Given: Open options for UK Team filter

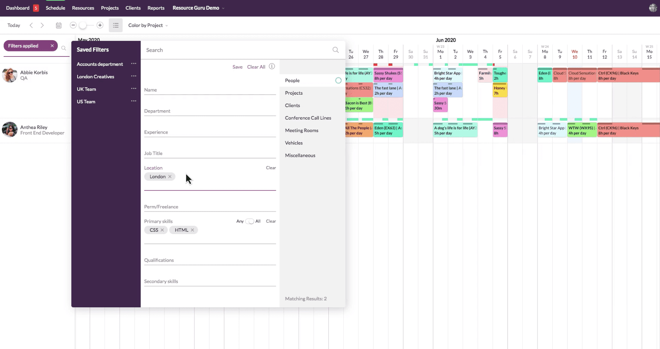Looking at the screenshot, I should click(x=134, y=88).
